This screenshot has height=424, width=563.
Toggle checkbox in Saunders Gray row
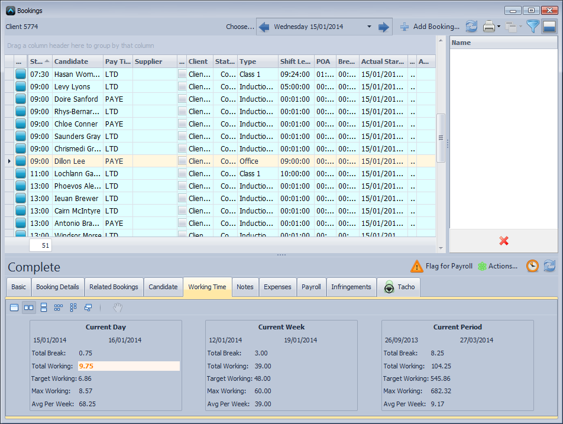click(x=182, y=137)
